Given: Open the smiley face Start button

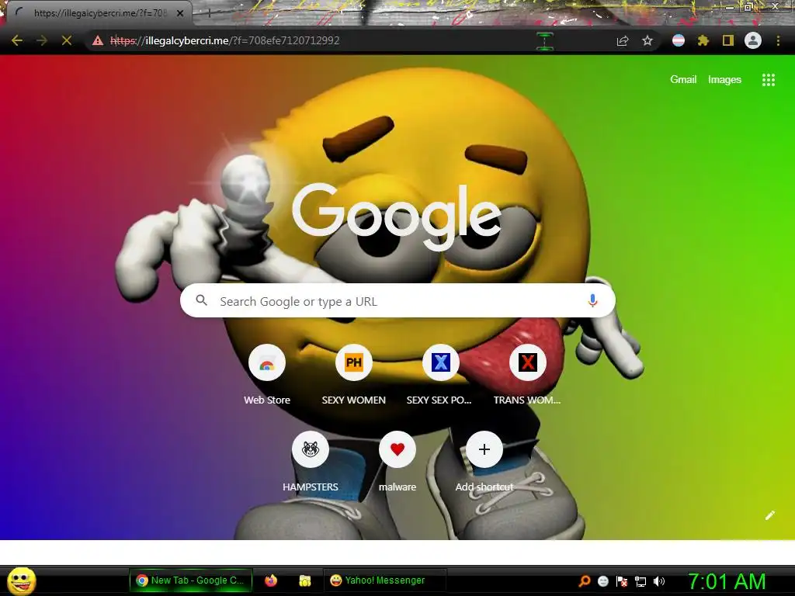Looking at the screenshot, I should 22,580.
